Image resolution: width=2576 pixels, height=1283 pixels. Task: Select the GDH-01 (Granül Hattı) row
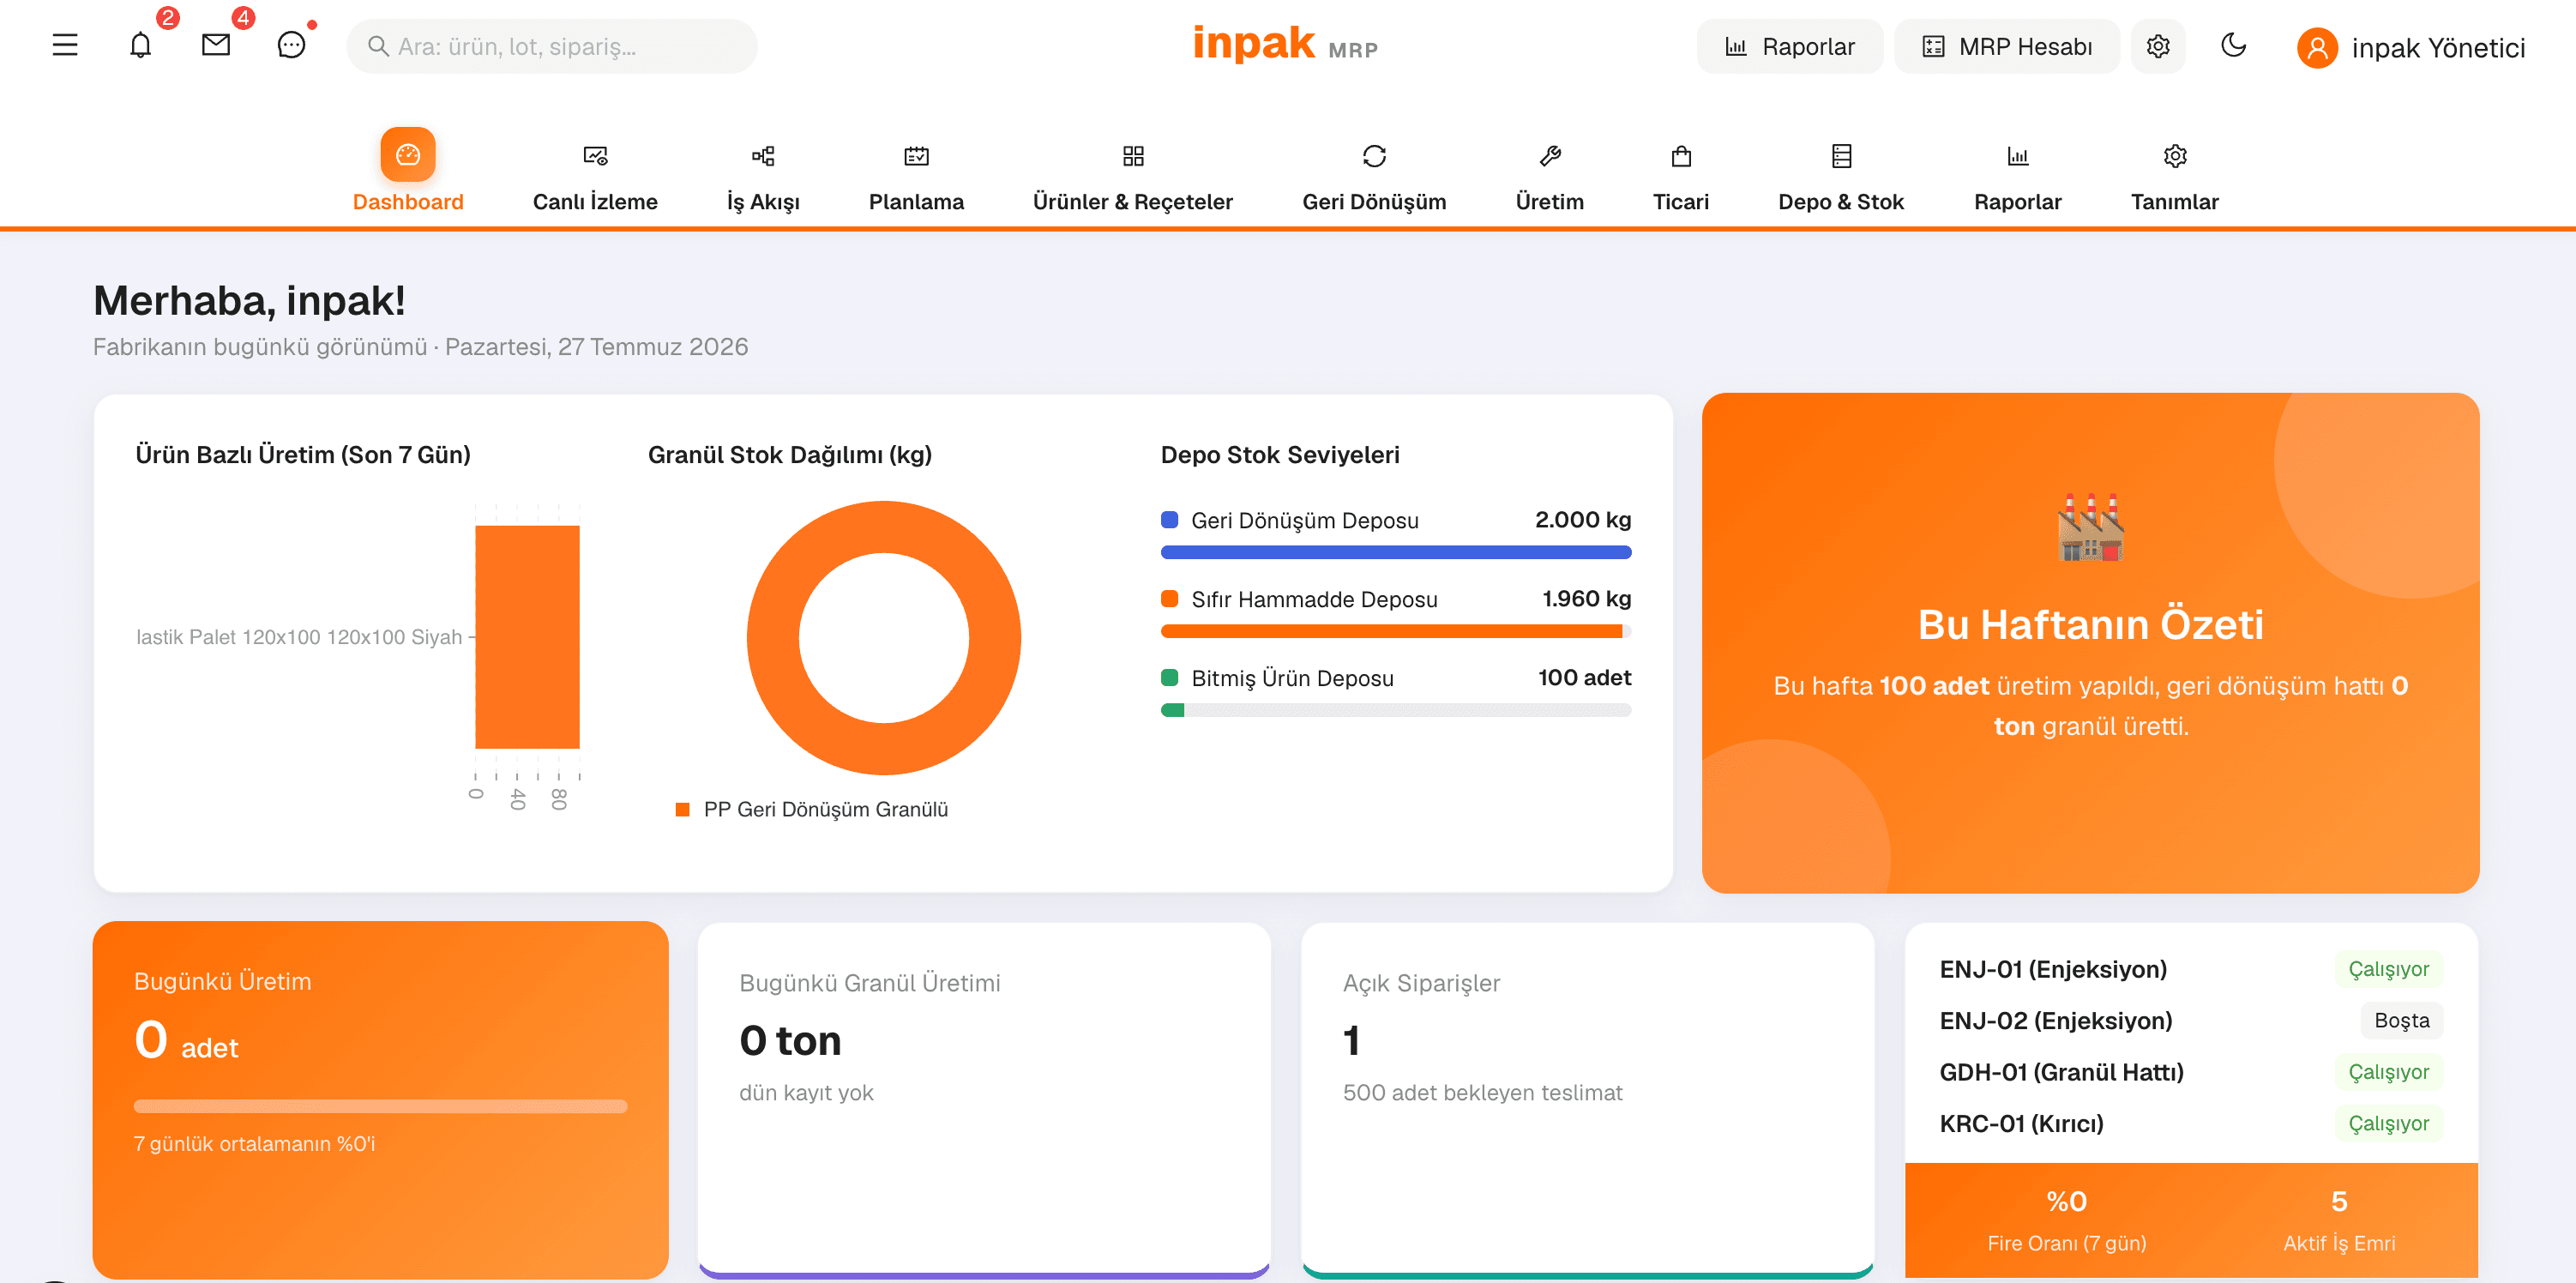click(2190, 1072)
